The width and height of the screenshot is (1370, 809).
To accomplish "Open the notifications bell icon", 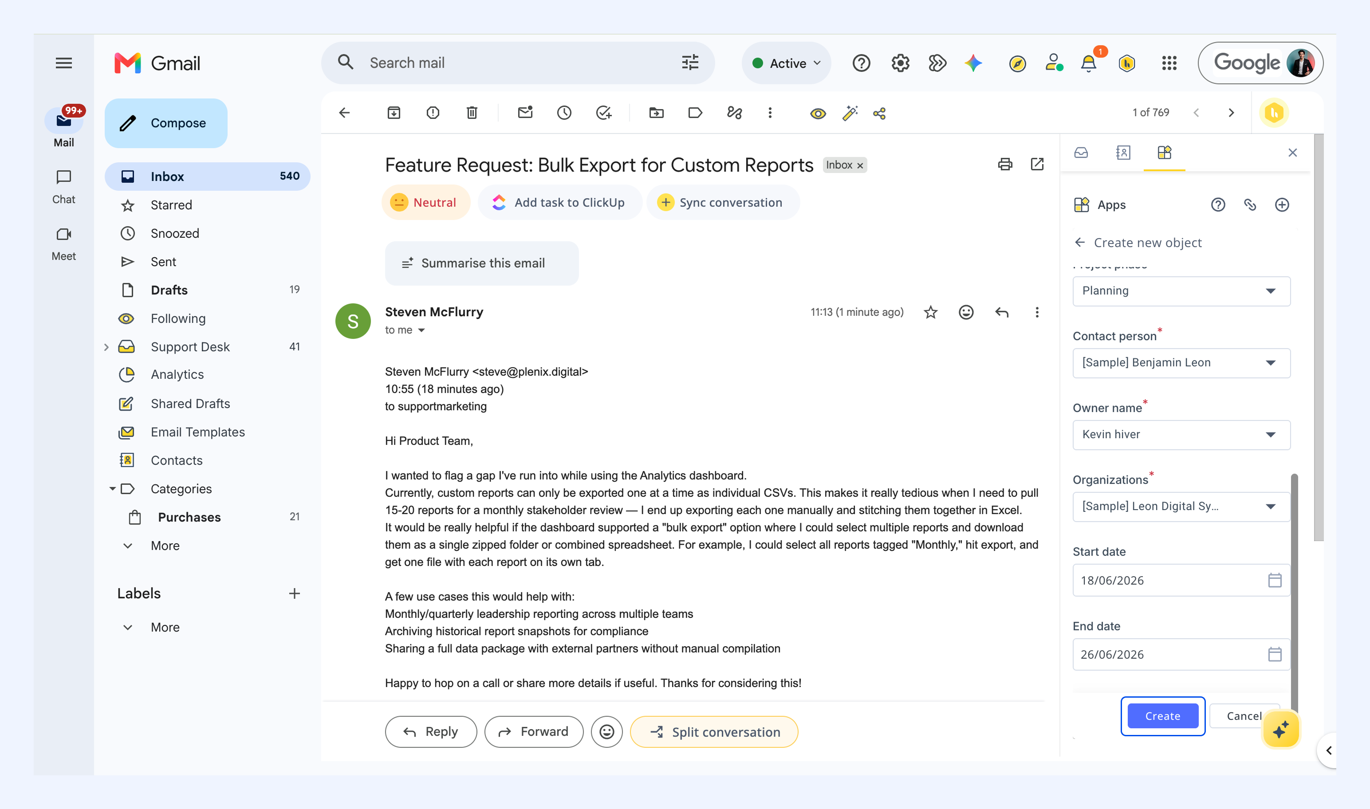I will pos(1089,63).
